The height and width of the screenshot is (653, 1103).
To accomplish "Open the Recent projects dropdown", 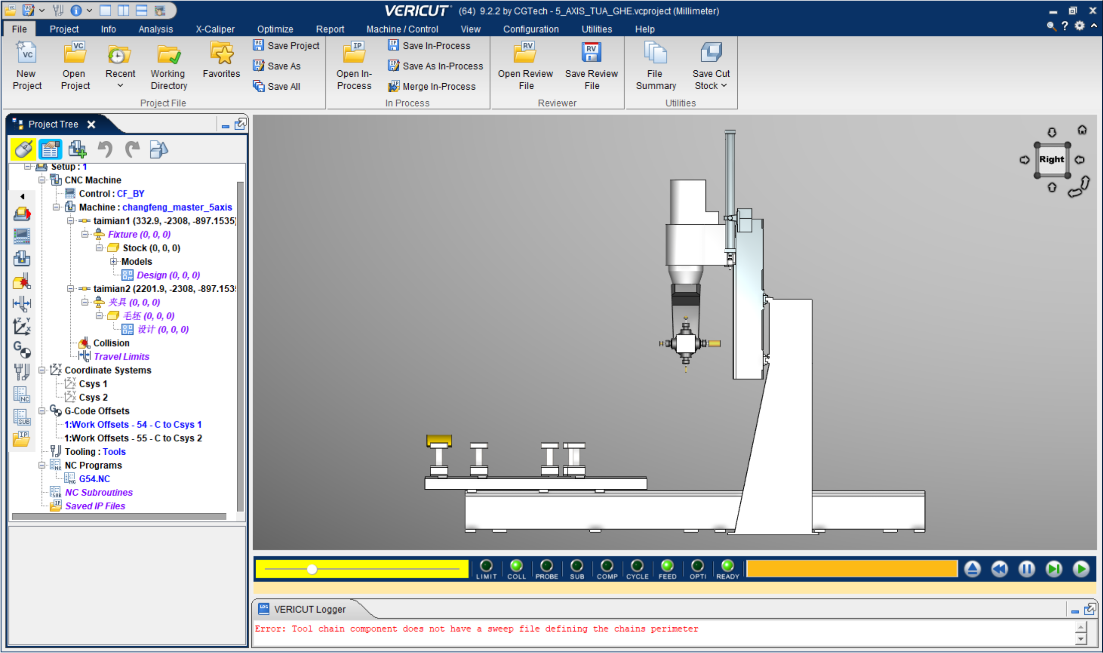I will point(120,85).
